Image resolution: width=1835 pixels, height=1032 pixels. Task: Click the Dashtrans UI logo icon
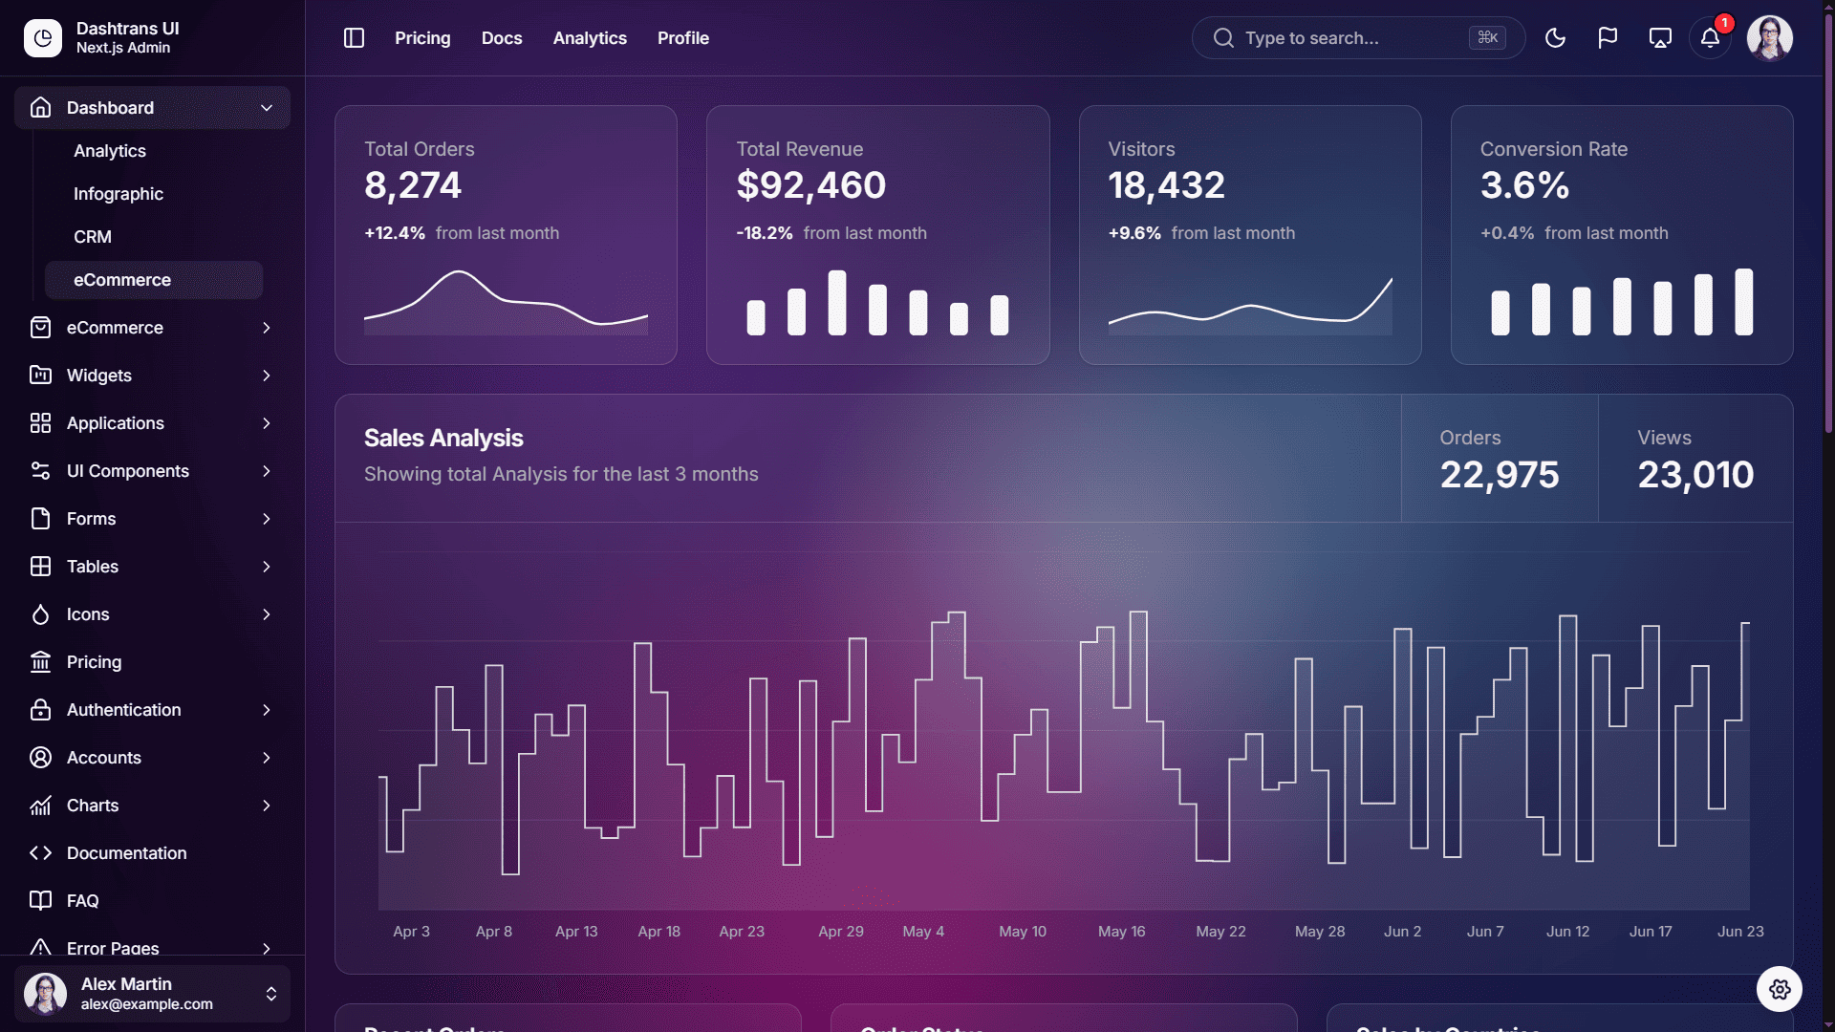coord(43,38)
